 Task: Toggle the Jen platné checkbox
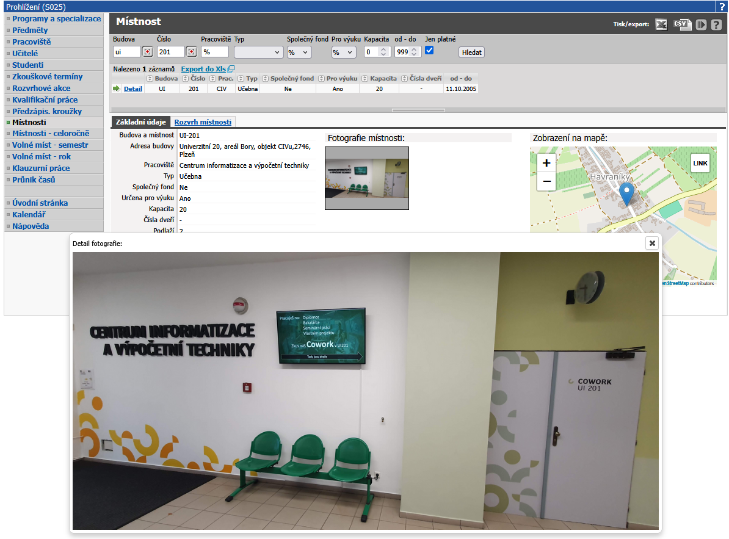tap(429, 51)
